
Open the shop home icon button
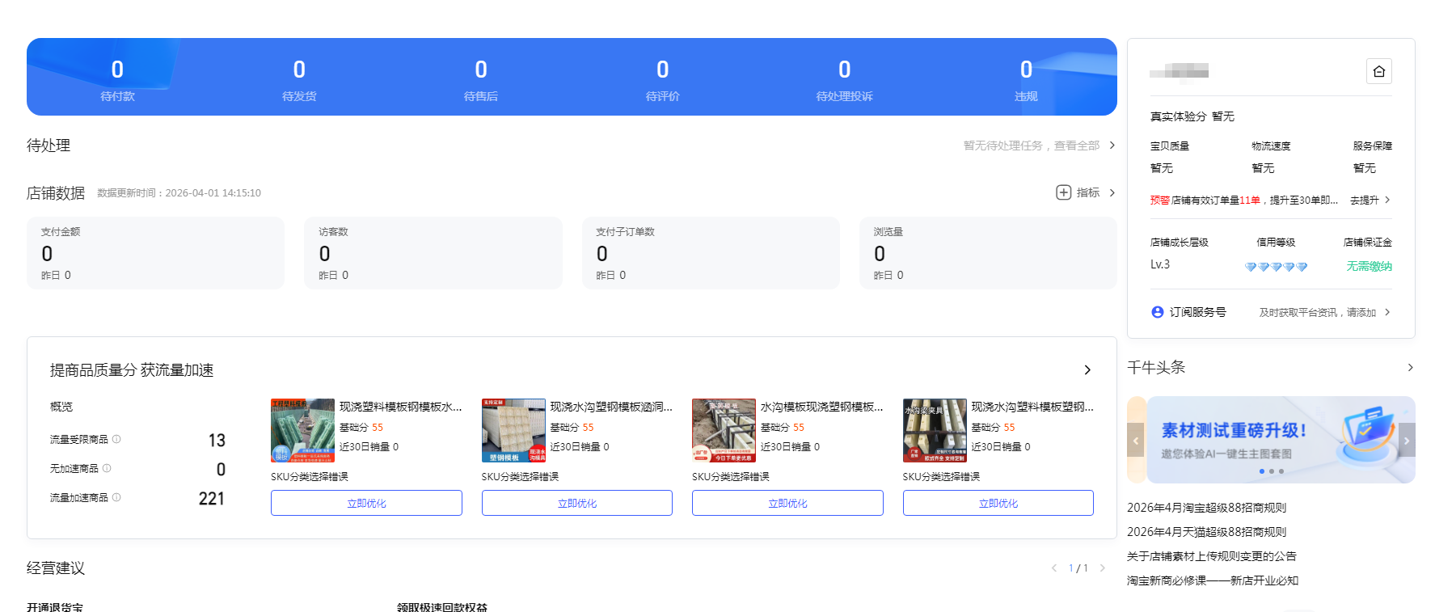[x=1379, y=71]
